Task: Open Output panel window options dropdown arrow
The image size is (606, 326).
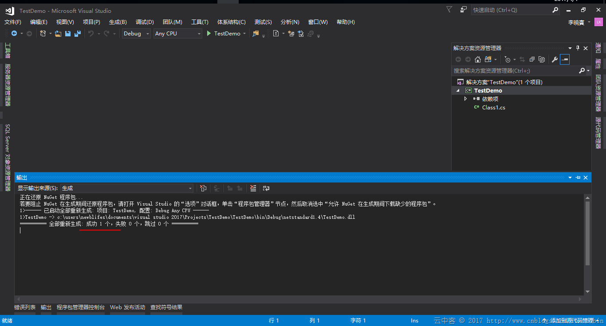Action: 570,178
